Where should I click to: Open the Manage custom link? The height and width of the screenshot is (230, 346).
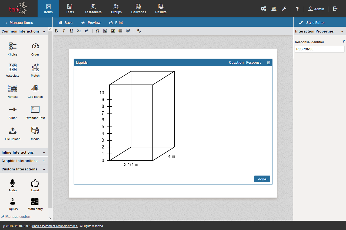[18, 217]
